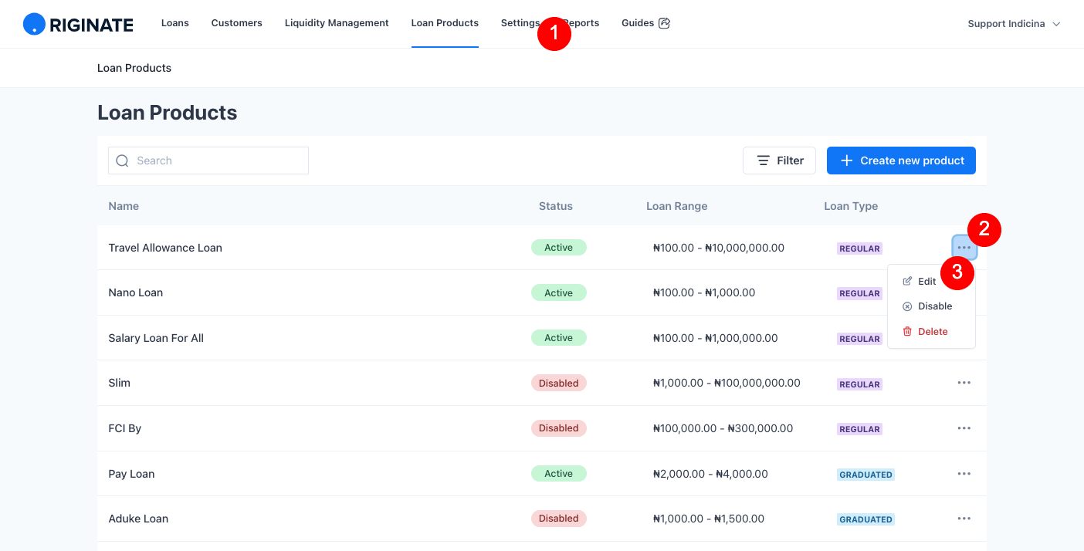Open Liquidity Management in the navigation
The width and height of the screenshot is (1084, 551).
pos(337,23)
